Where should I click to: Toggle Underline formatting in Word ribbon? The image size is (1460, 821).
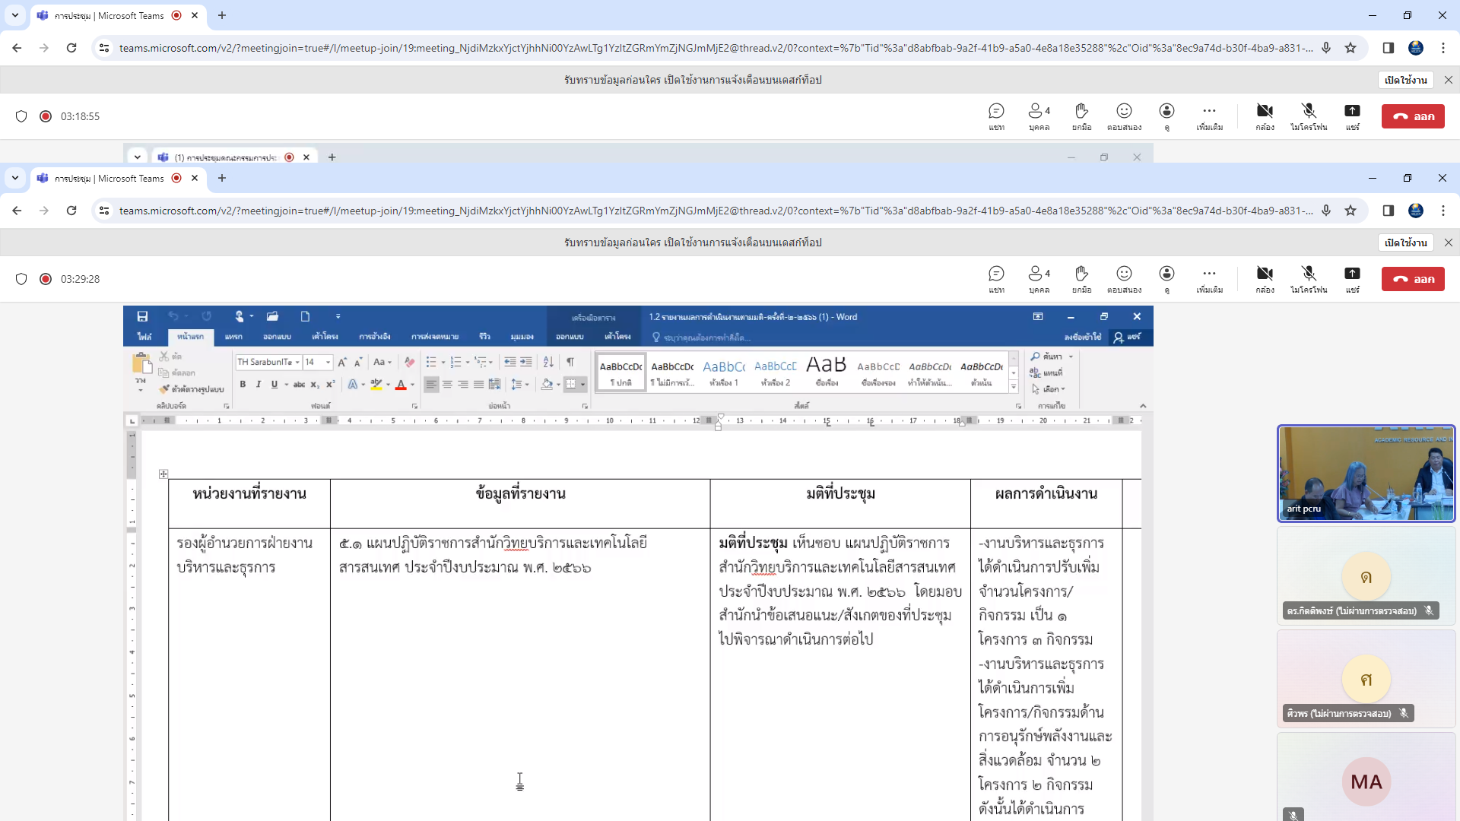[x=275, y=385]
